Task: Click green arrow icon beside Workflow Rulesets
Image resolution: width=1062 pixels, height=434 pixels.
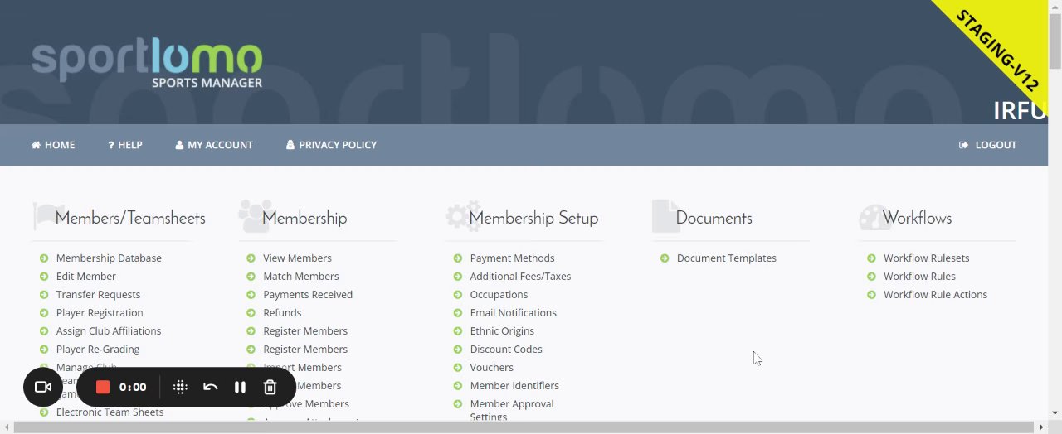Action: (871, 258)
